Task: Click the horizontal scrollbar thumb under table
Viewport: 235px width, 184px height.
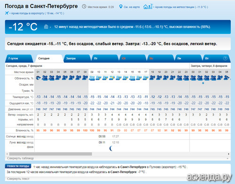Action: pyautogui.click(x=50, y=154)
